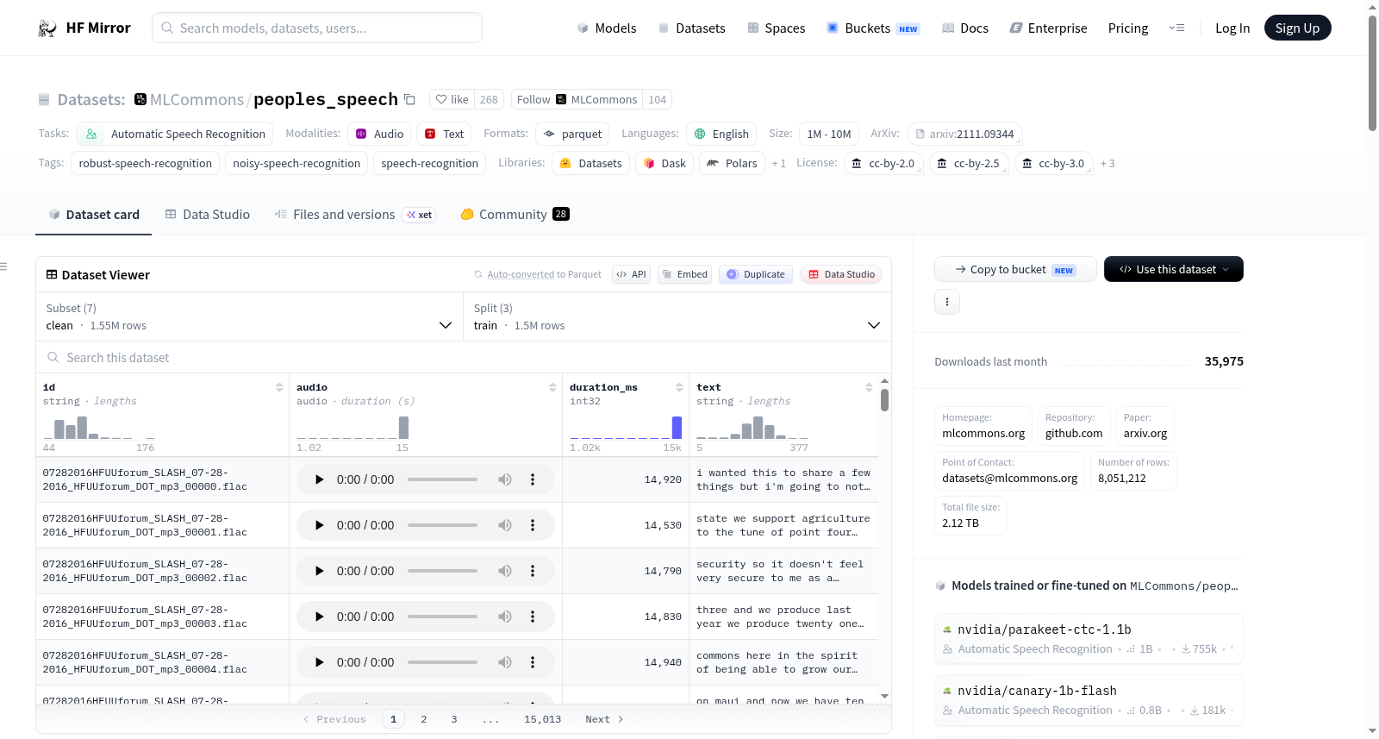Screen dimensions: 1379x739
Task: Open the navigation more-options menu icon
Action: click(x=1176, y=28)
